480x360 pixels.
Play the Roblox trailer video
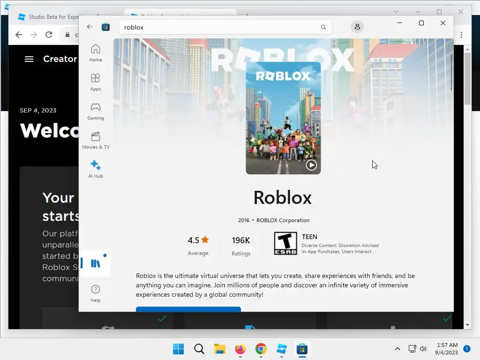[x=311, y=165]
